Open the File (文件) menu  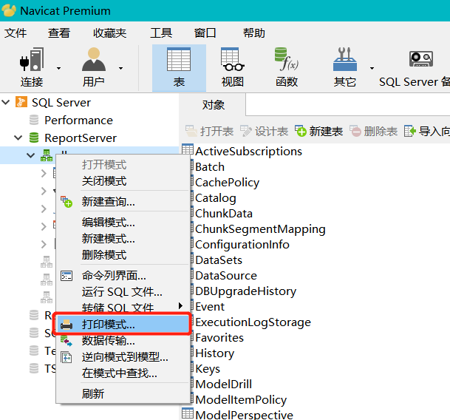[16, 33]
